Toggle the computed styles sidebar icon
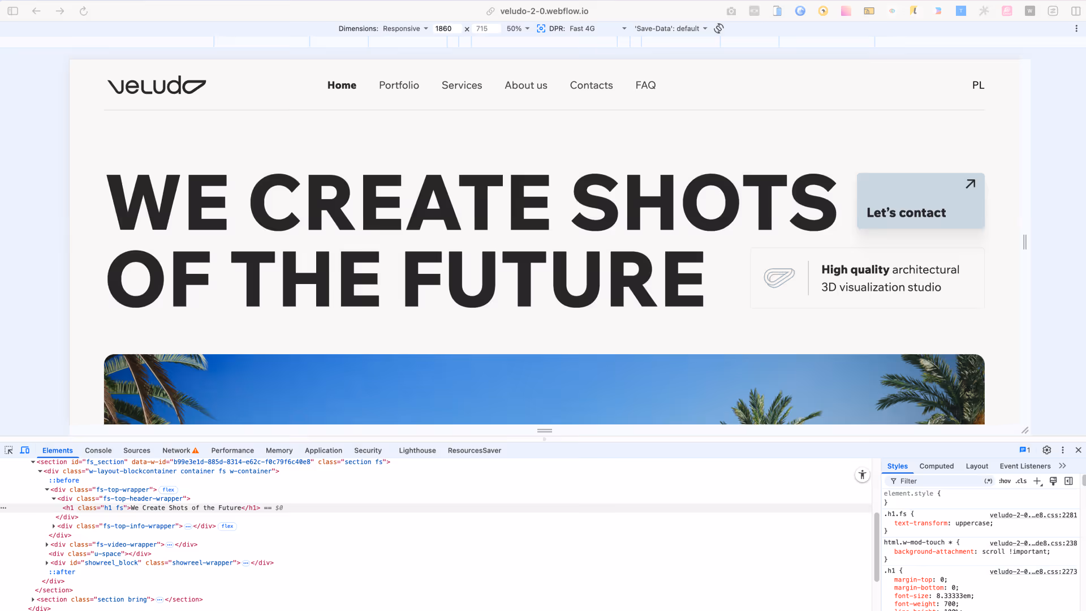The height and width of the screenshot is (611, 1086). 1068,481
